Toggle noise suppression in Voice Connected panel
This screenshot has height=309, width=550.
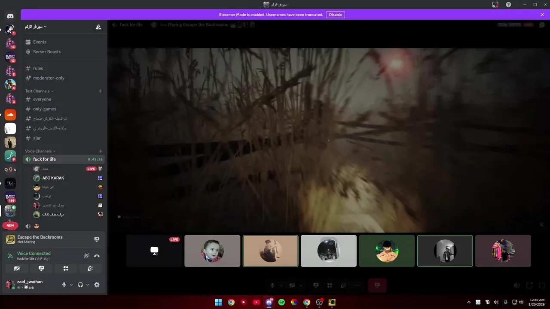pos(86,256)
